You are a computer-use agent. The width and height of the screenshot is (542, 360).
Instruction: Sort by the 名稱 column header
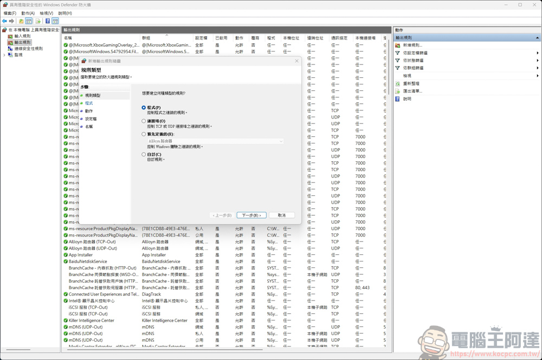[x=101, y=38]
